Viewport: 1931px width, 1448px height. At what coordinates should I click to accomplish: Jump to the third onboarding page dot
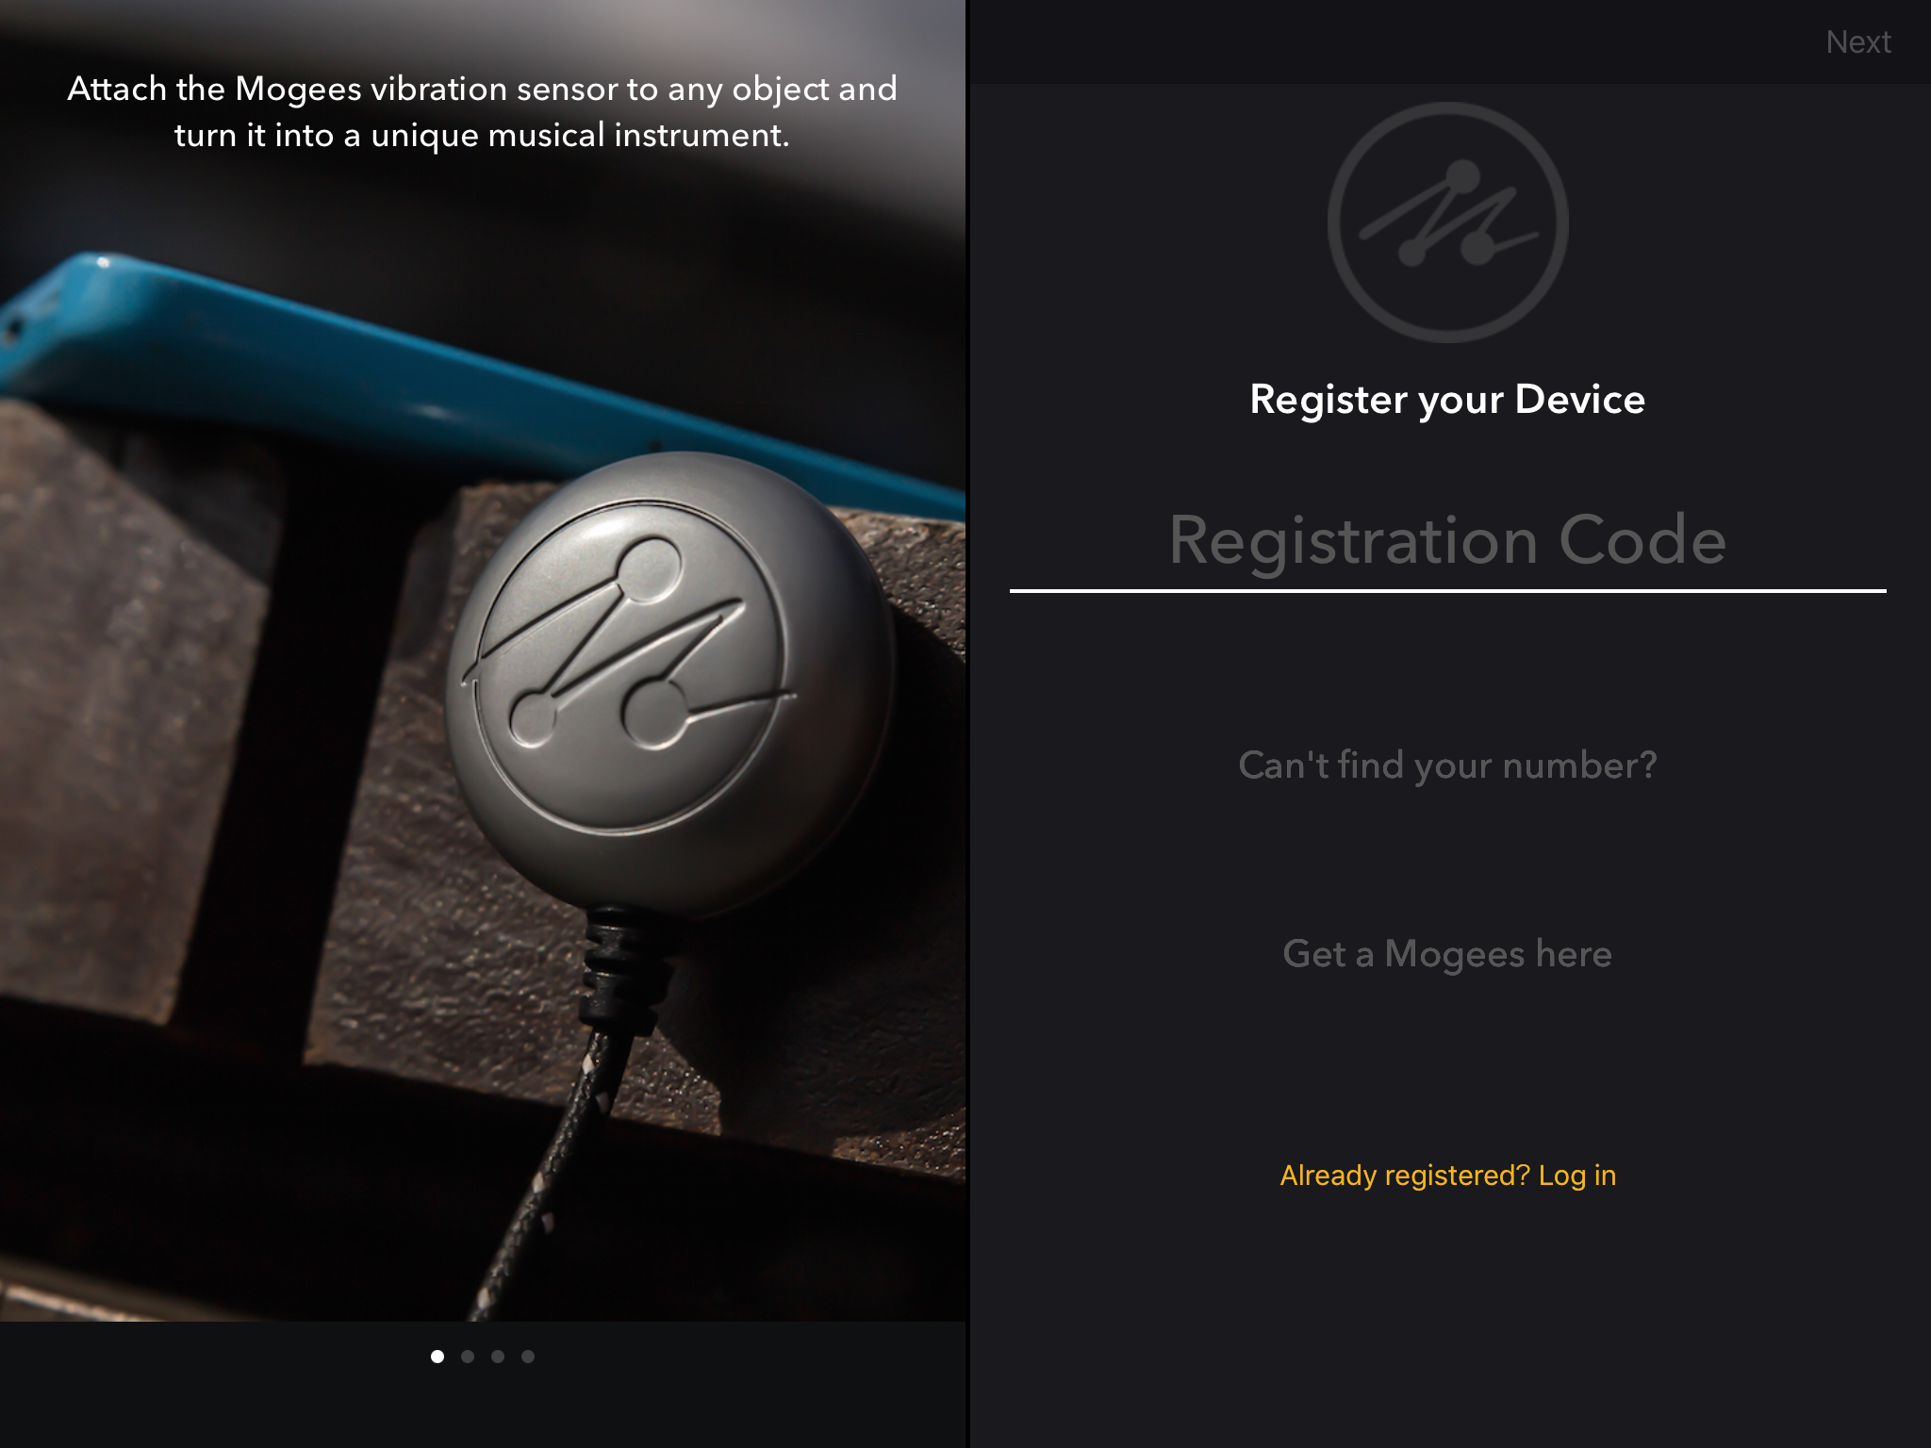pos(498,1357)
